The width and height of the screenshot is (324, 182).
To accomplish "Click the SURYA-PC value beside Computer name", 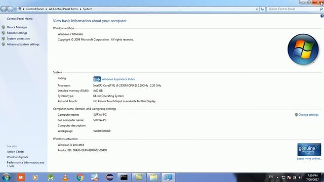I will 100,115.
